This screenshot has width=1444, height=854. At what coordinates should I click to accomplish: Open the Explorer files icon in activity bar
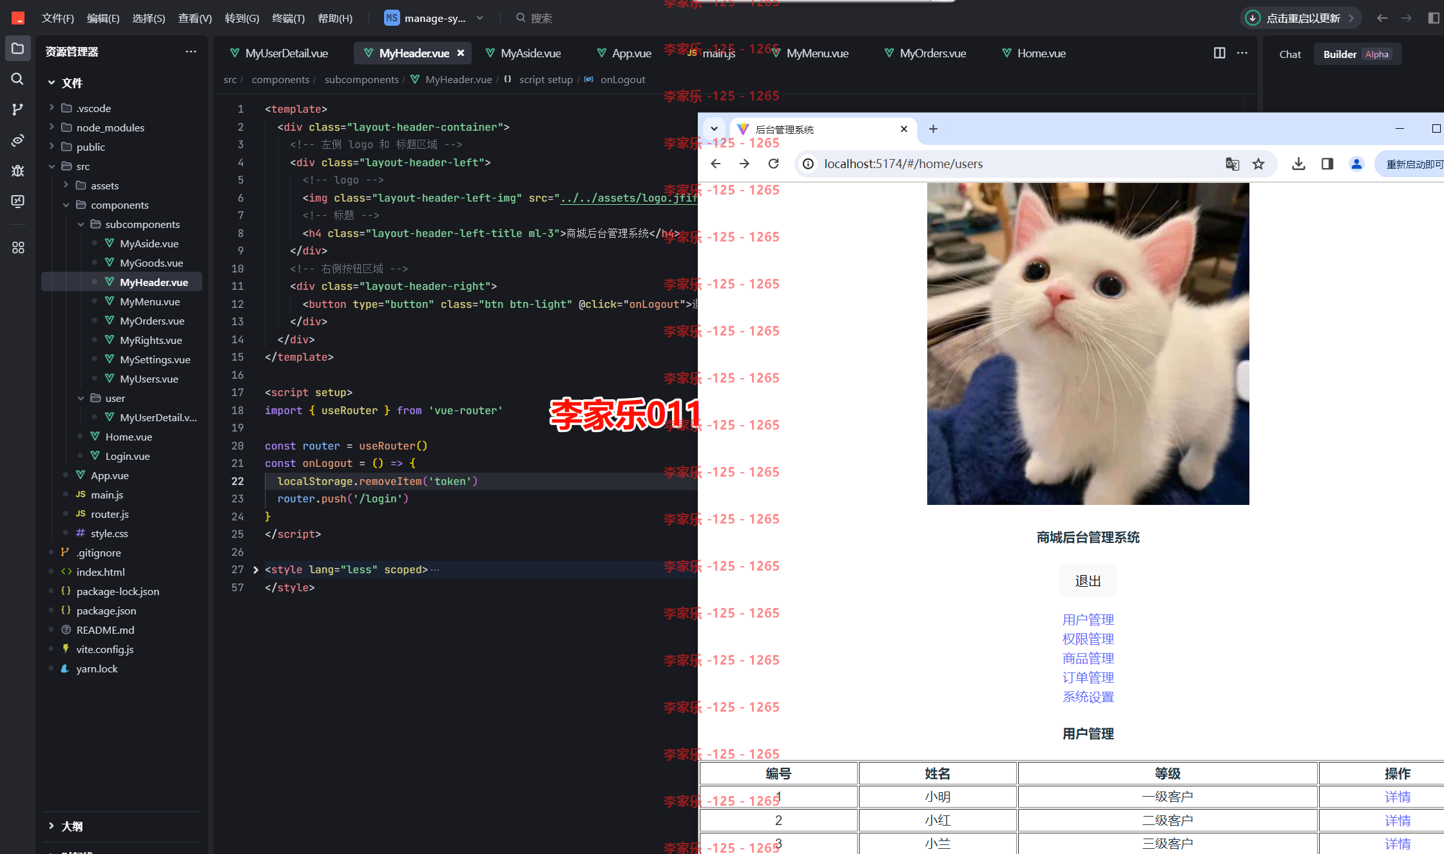[x=17, y=49]
